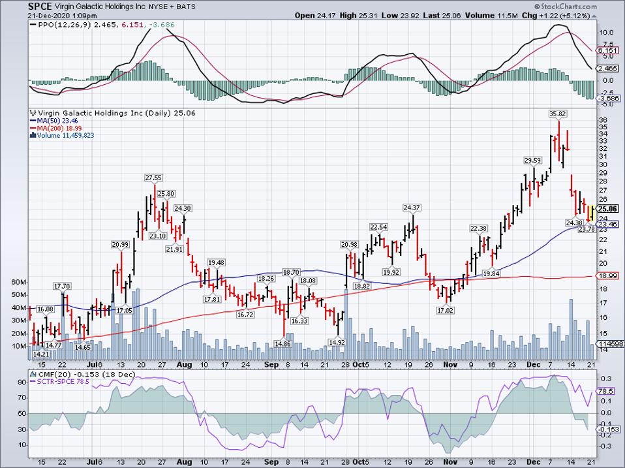The width and height of the screenshot is (625, 468).
Task: Click the Low 23.92 value in header
Action: coord(400,16)
